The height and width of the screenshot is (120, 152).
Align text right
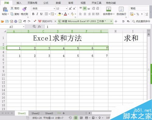point(89,14)
